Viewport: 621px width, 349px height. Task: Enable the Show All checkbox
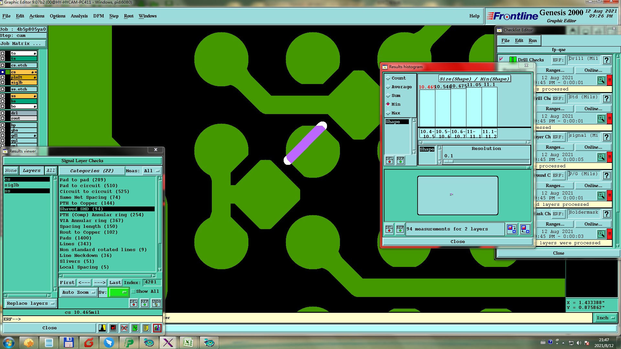pyautogui.click(x=133, y=291)
